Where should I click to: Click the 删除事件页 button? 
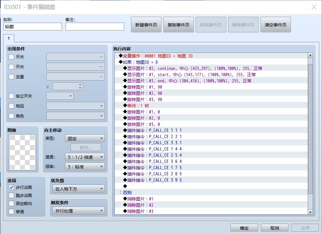pos(243,25)
